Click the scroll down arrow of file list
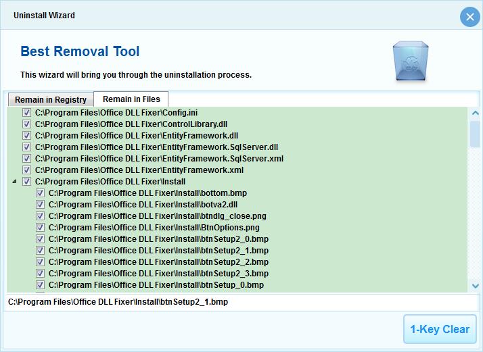The width and height of the screenshot is (483, 352). [x=476, y=286]
